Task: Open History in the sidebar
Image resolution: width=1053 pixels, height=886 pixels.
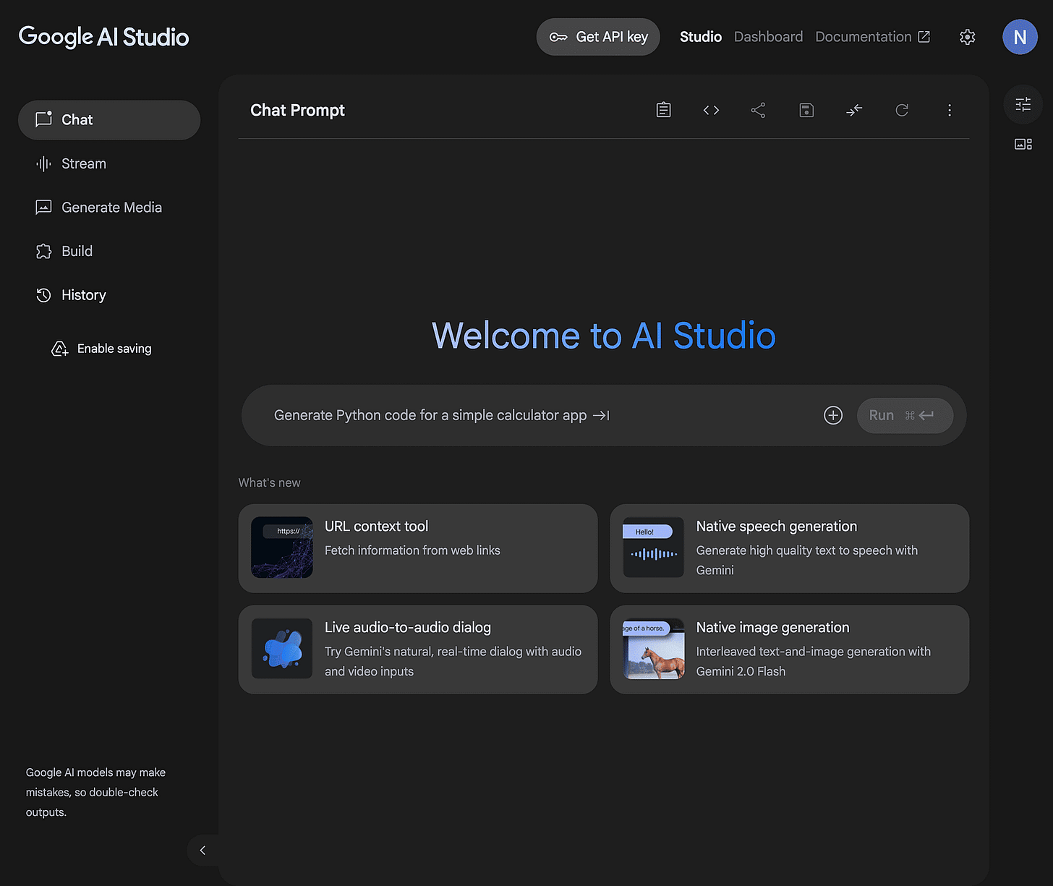Action: pos(109,295)
